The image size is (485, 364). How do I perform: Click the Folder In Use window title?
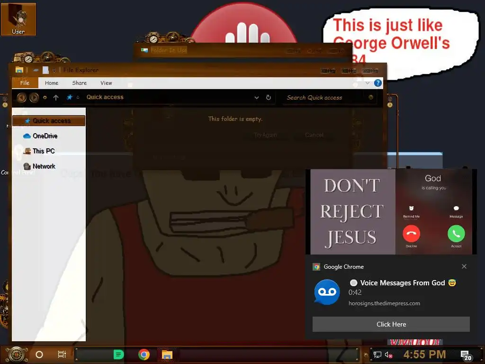[169, 50]
